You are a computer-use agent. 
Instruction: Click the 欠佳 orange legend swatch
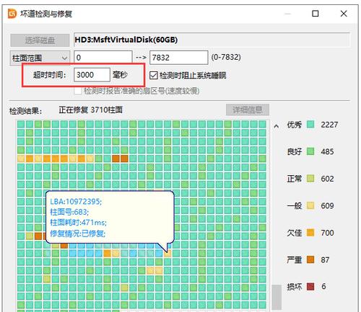pyautogui.click(x=310, y=233)
